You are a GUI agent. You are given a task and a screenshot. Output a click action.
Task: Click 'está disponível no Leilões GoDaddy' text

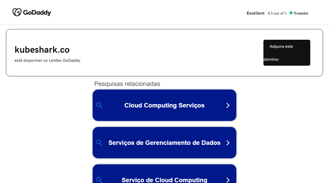click(x=48, y=60)
